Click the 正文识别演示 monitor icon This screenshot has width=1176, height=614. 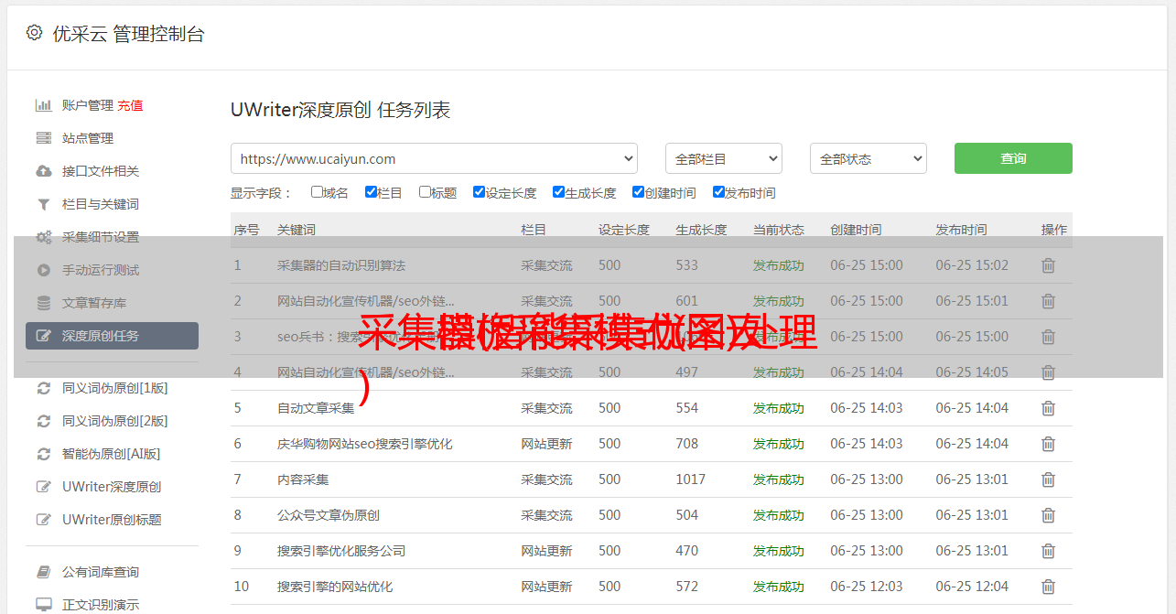(x=43, y=605)
